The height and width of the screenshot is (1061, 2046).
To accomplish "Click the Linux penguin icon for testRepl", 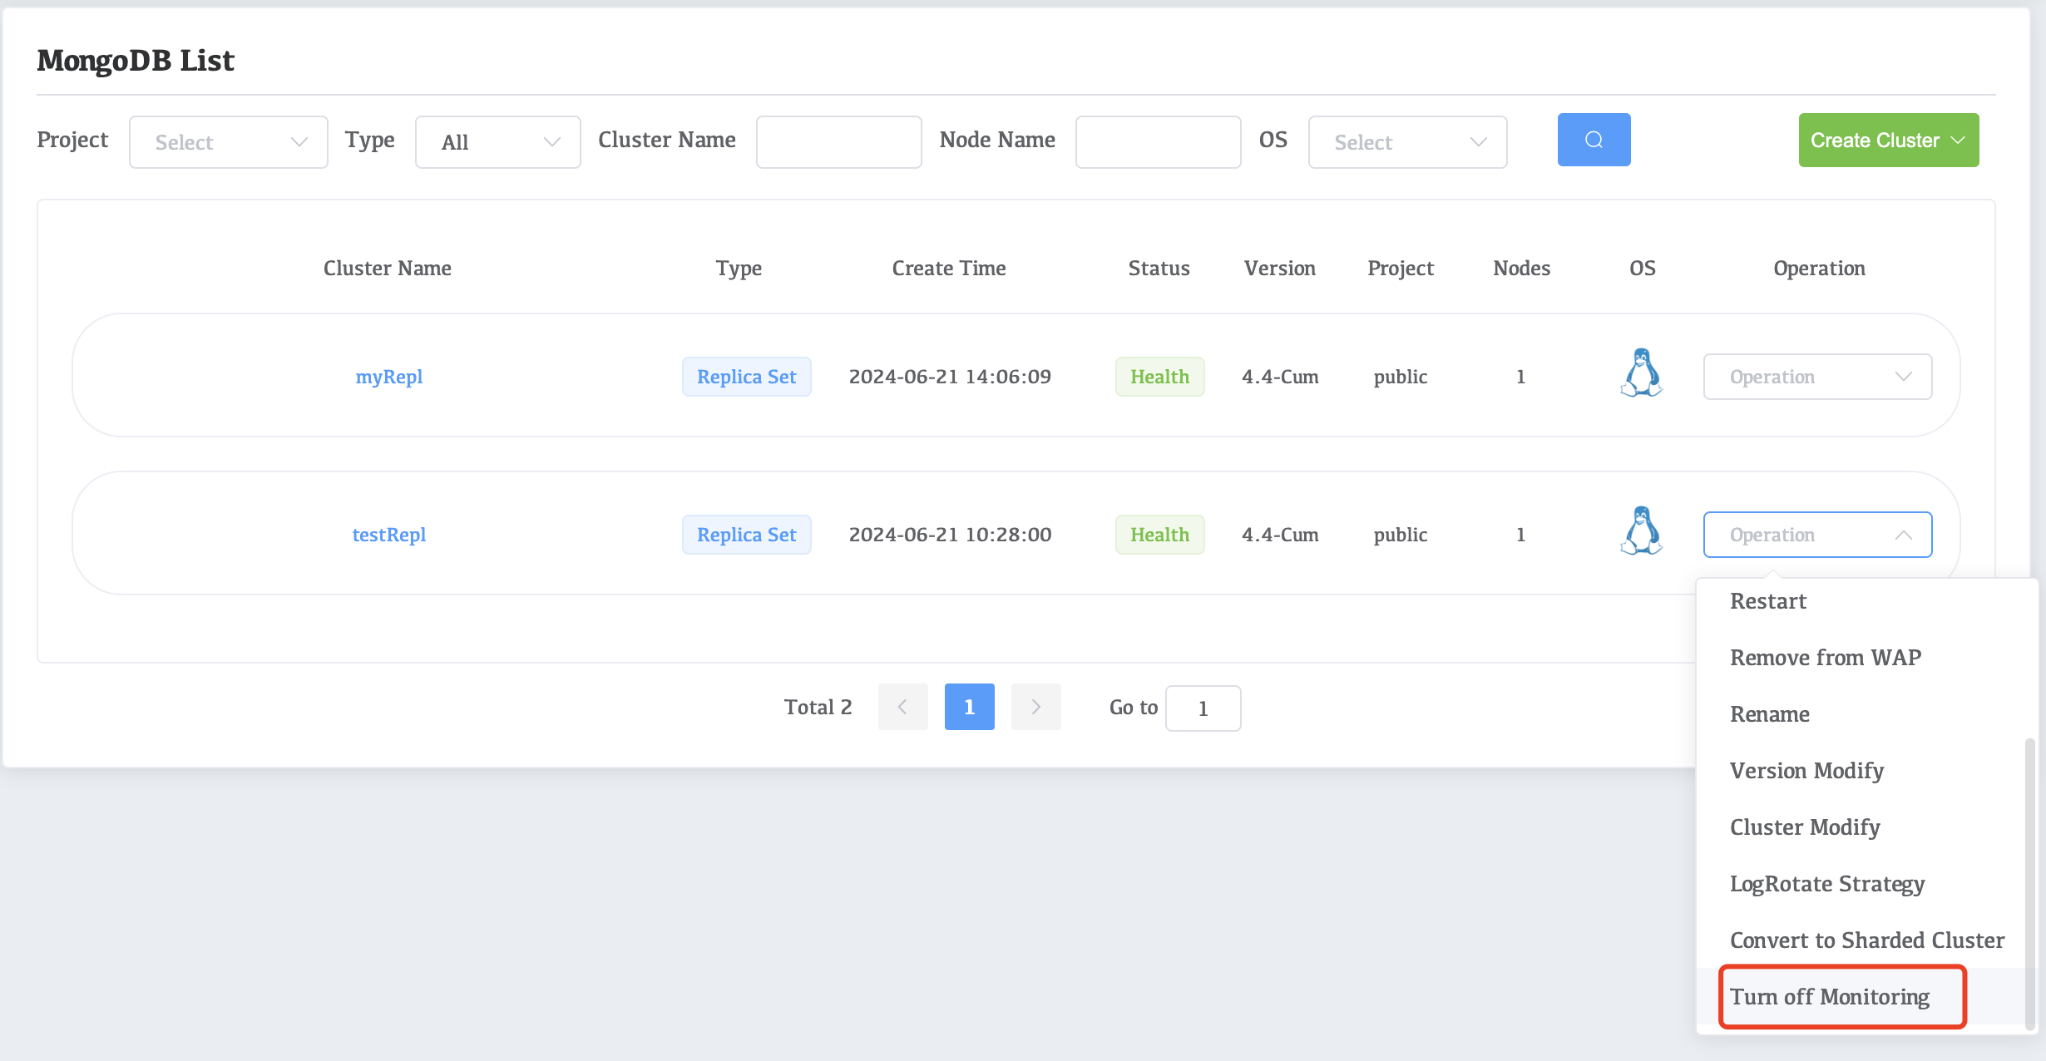I will tap(1641, 531).
